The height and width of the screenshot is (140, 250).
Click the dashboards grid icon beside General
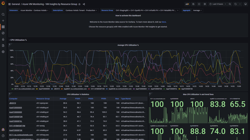tap(10, 4)
